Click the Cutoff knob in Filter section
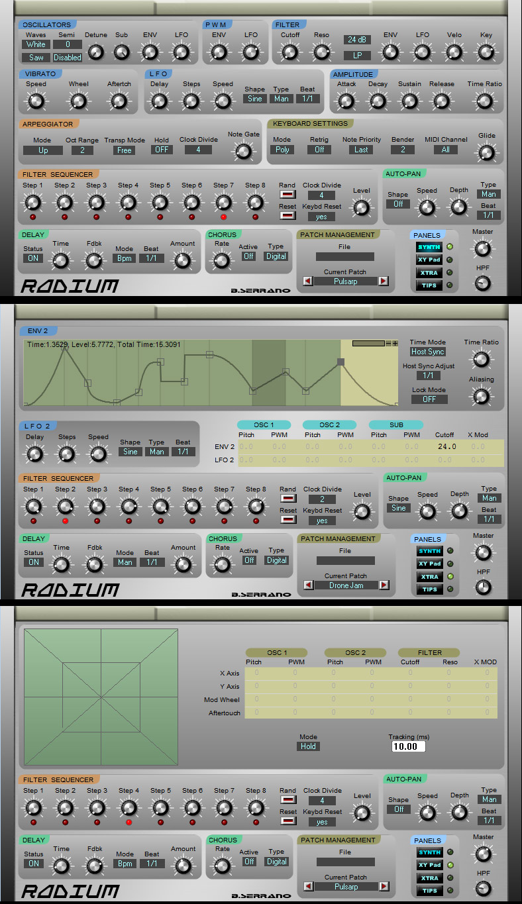Screen dimensions: 522x904 (x=289, y=52)
